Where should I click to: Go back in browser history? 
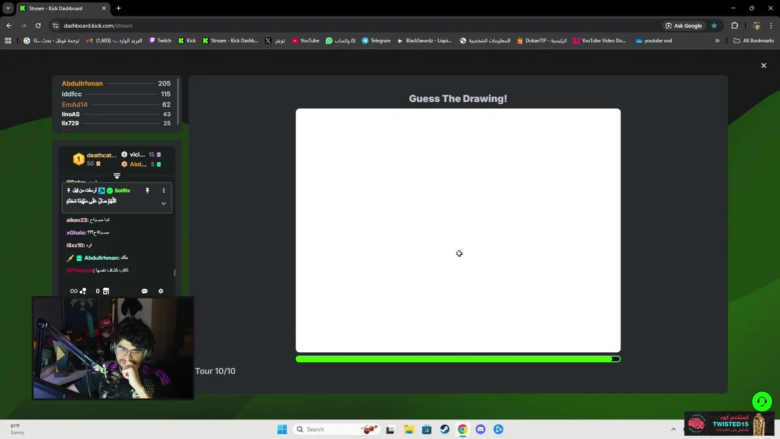pos(9,26)
